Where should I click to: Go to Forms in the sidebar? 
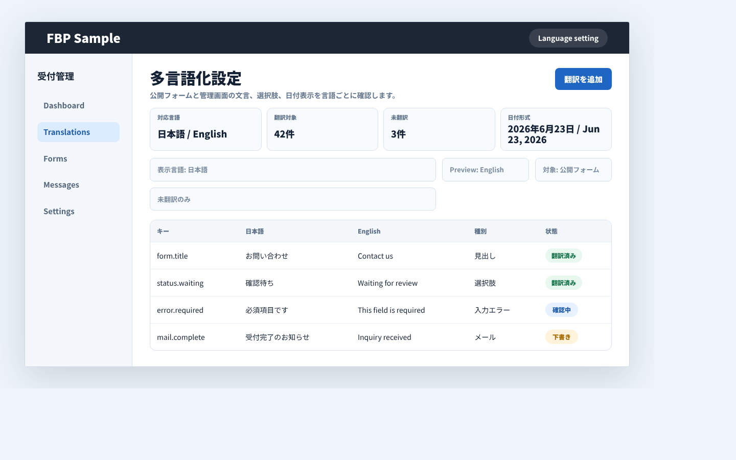pos(78,159)
